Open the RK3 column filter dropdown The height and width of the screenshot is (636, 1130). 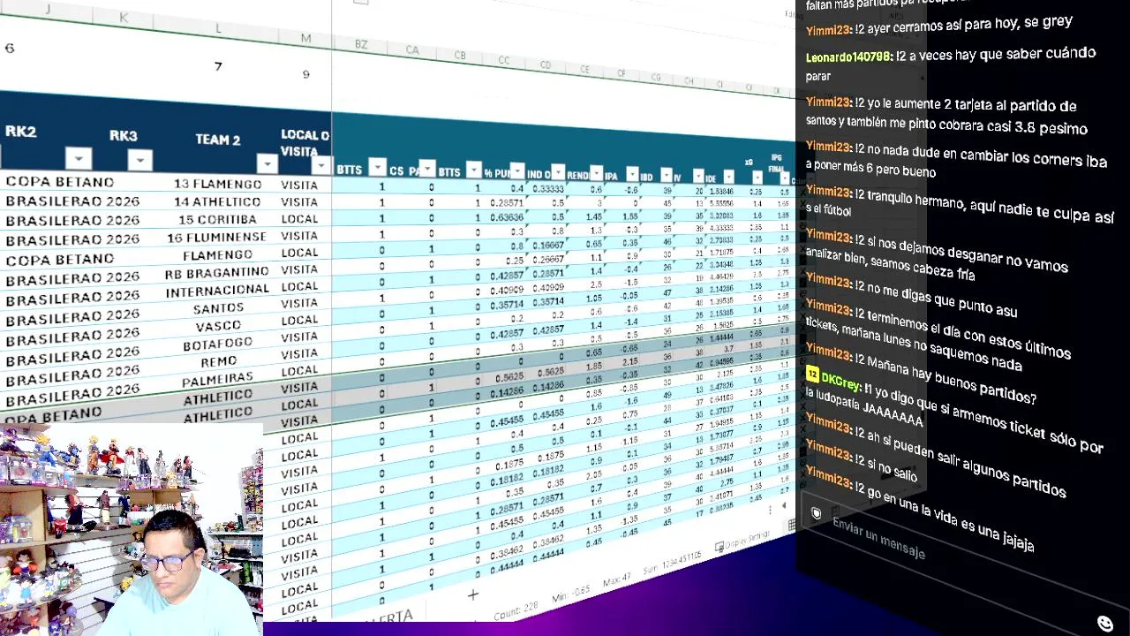(x=139, y=160)
